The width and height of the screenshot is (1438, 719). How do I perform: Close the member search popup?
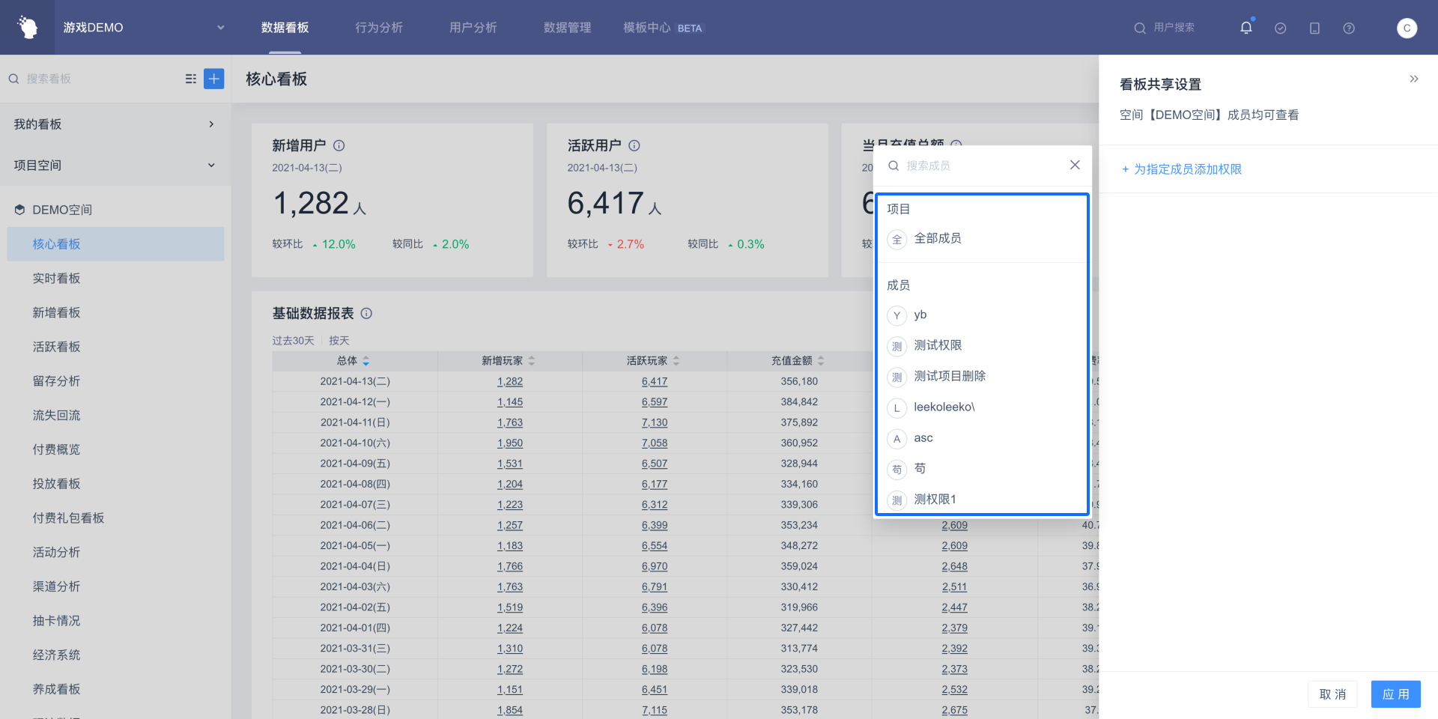tap(1074, 165)
